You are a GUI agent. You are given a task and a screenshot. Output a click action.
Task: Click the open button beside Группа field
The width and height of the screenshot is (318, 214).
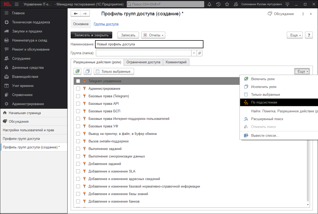point(200,53)
